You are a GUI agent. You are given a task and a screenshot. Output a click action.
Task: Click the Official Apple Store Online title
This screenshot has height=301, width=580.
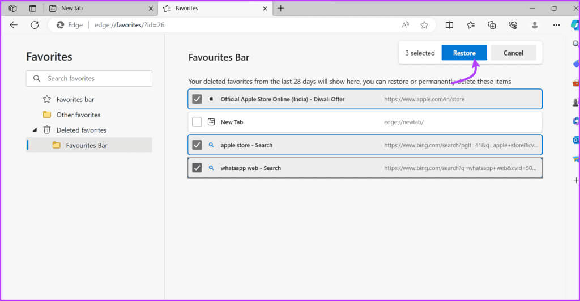click(x=283, y=99)
